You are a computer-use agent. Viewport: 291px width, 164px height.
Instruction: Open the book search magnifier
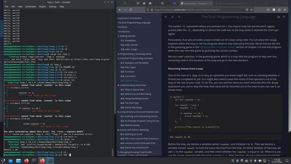tap(179, 17)
